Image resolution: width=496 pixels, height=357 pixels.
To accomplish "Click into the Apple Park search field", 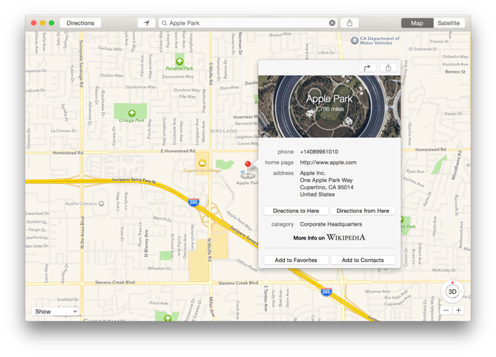I will click(x=248, y=23).
